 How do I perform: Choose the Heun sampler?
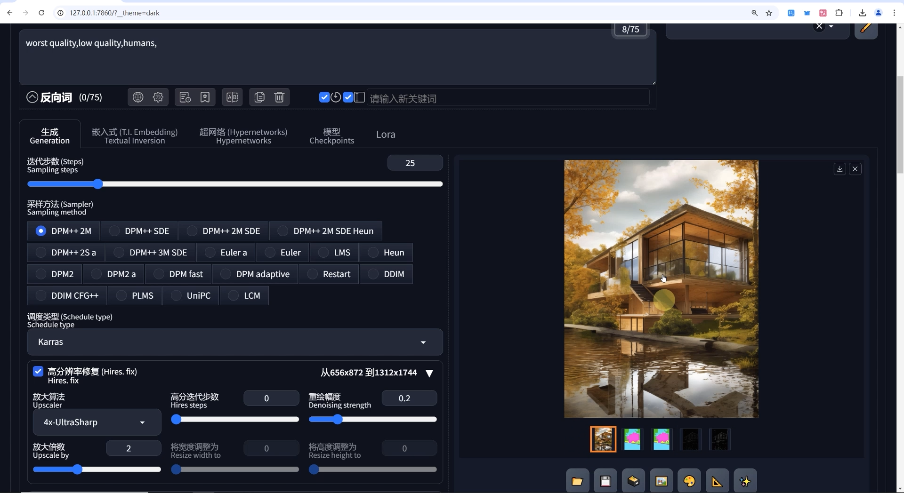386,253
